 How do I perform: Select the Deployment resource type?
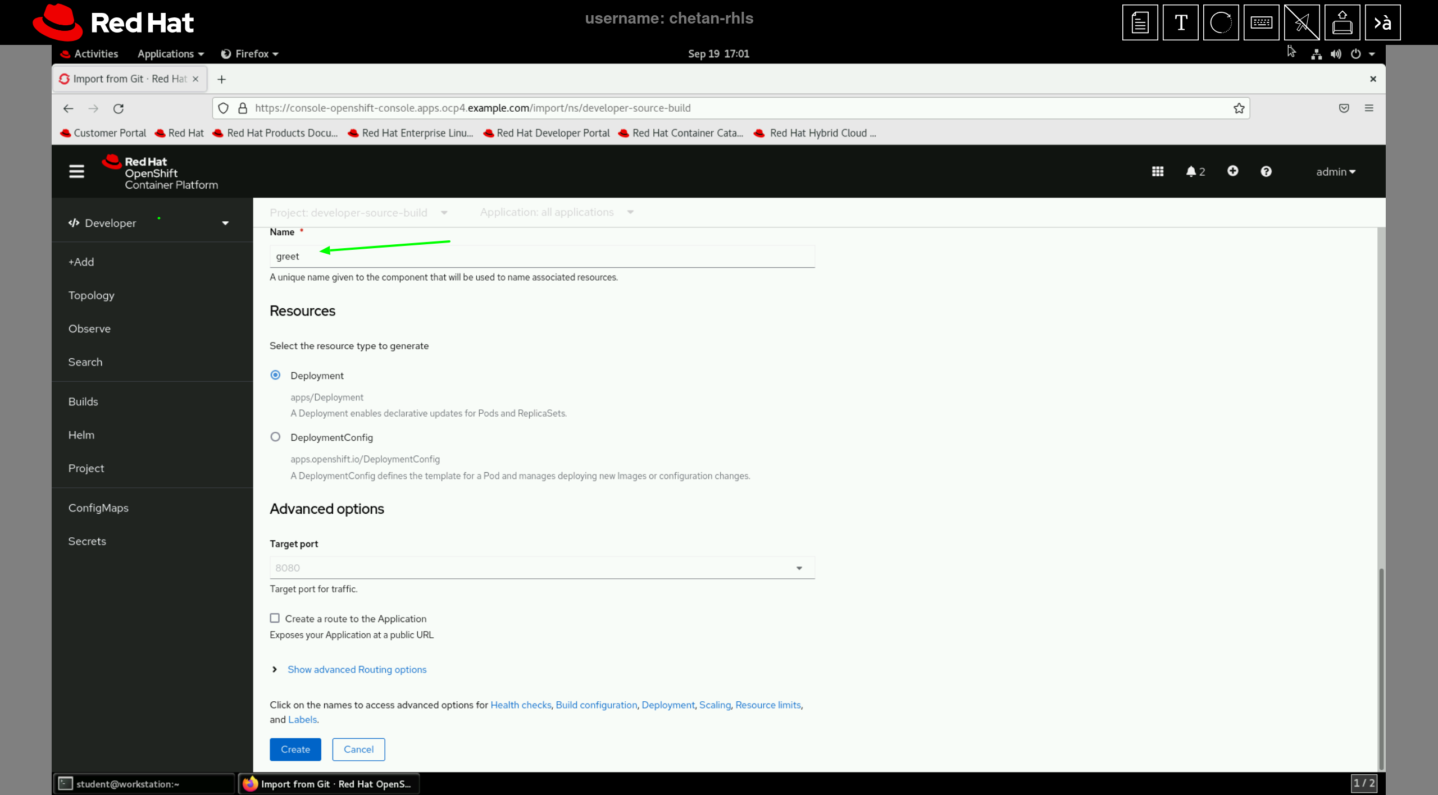click(275, 375)
